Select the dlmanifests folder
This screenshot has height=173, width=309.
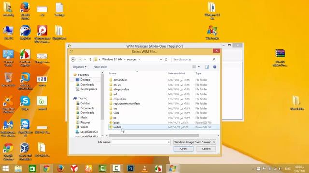(x=120, y=80)
